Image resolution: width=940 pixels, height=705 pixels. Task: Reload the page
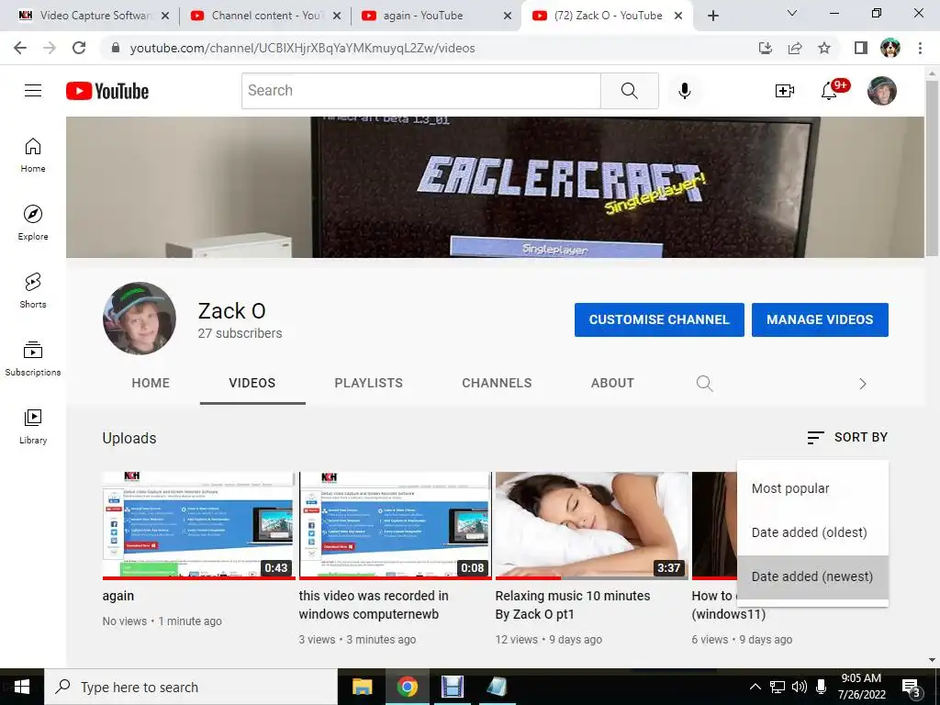pos(79,48)
